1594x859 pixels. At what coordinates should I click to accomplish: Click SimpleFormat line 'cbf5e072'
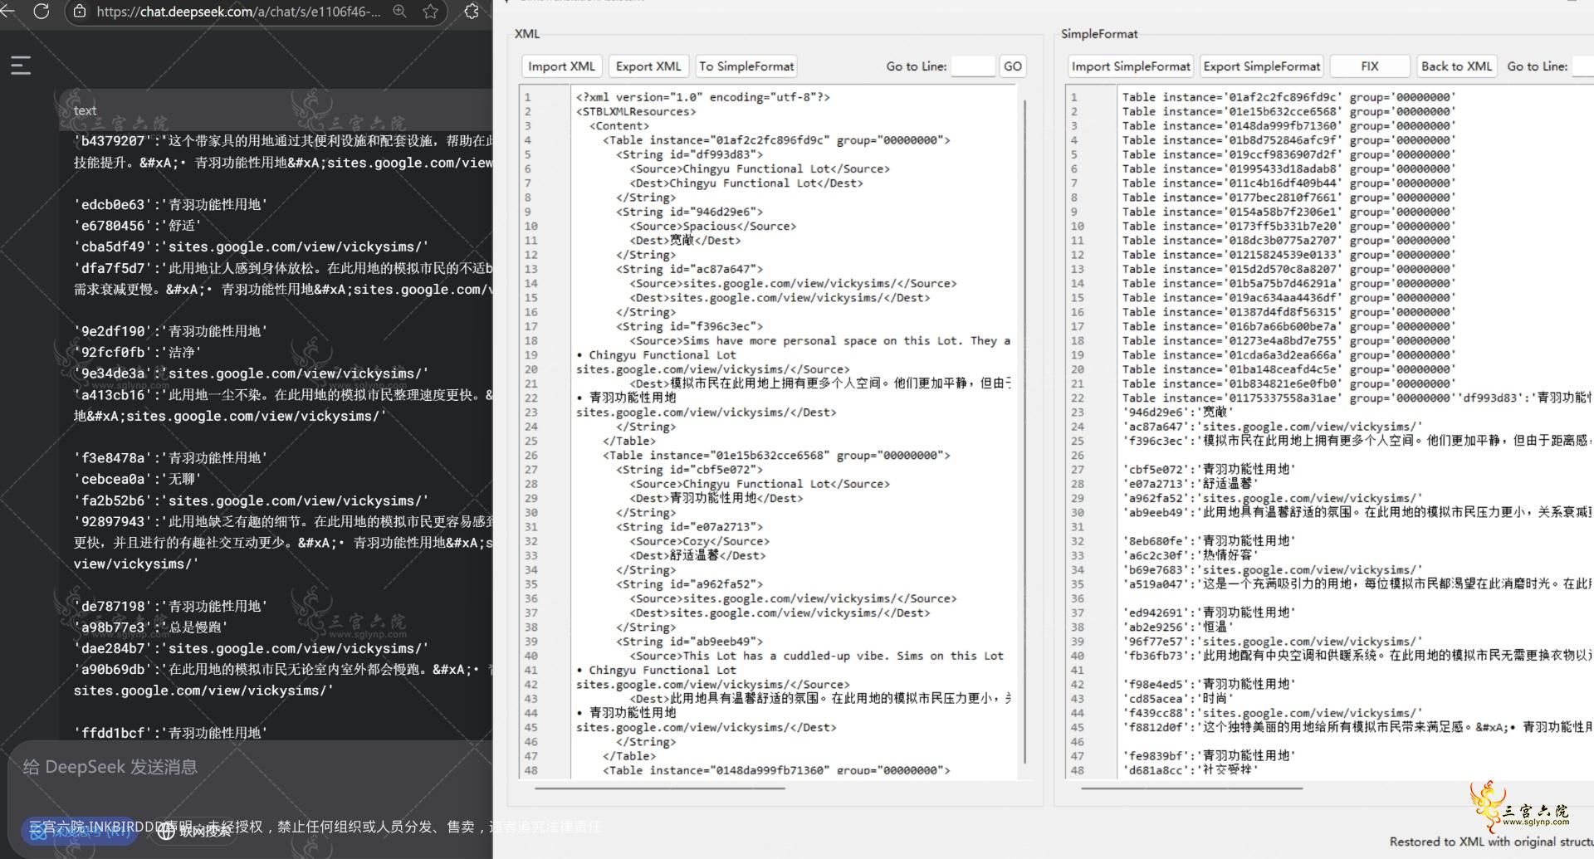click(x=1209, y=470)
